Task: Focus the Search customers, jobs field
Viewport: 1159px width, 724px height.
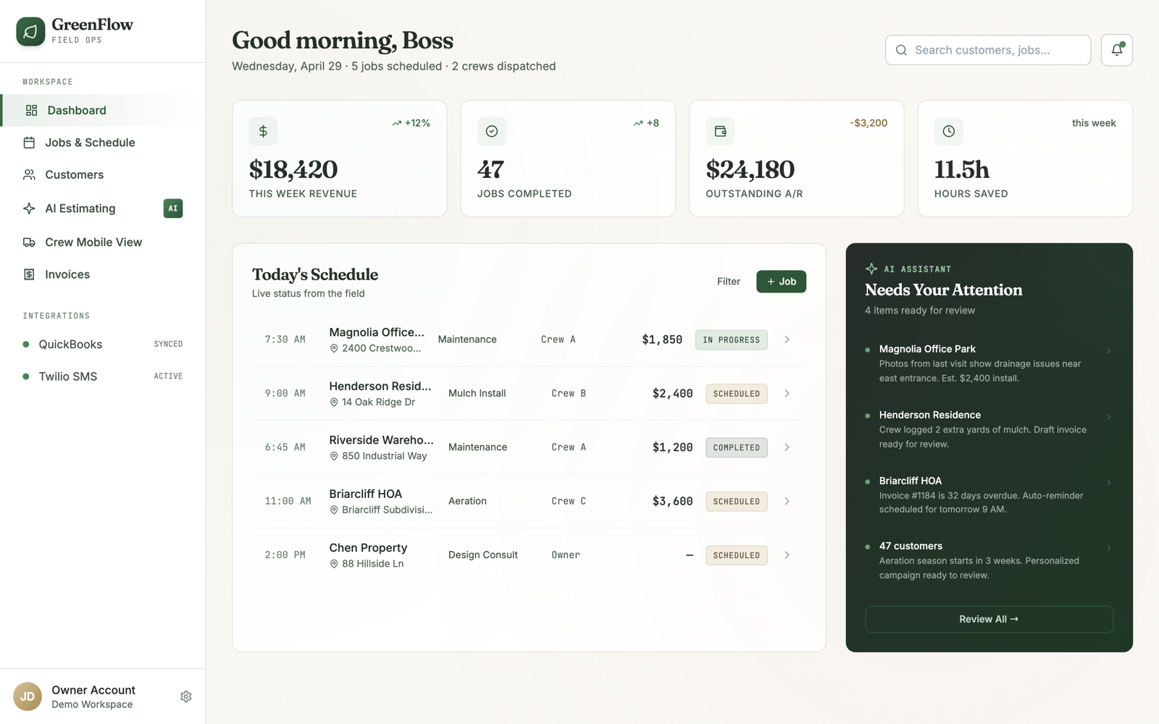Action: click(x=988, y=50)
